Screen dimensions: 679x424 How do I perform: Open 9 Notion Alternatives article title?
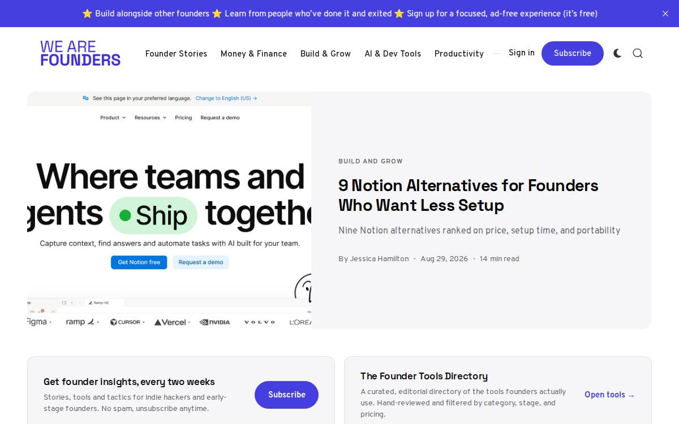point(469,195)
